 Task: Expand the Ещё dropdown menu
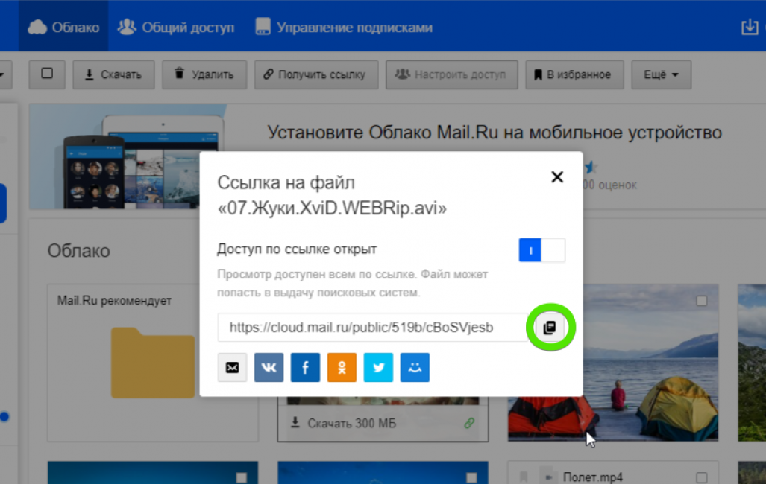pyautogui.click(x=661, y=74)
